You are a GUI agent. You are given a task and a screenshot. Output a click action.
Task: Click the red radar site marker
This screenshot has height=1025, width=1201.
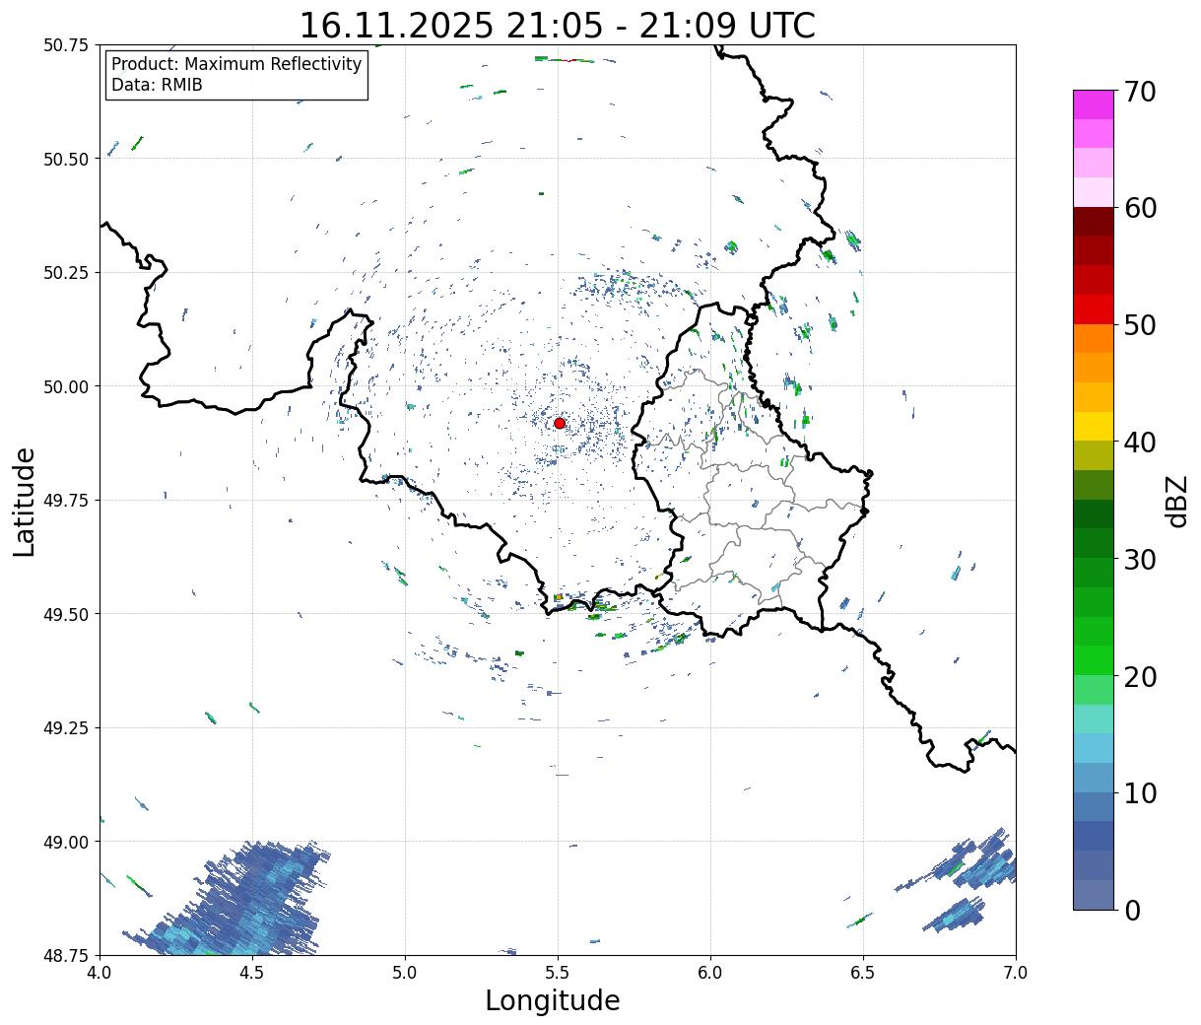tap(560, 423)
